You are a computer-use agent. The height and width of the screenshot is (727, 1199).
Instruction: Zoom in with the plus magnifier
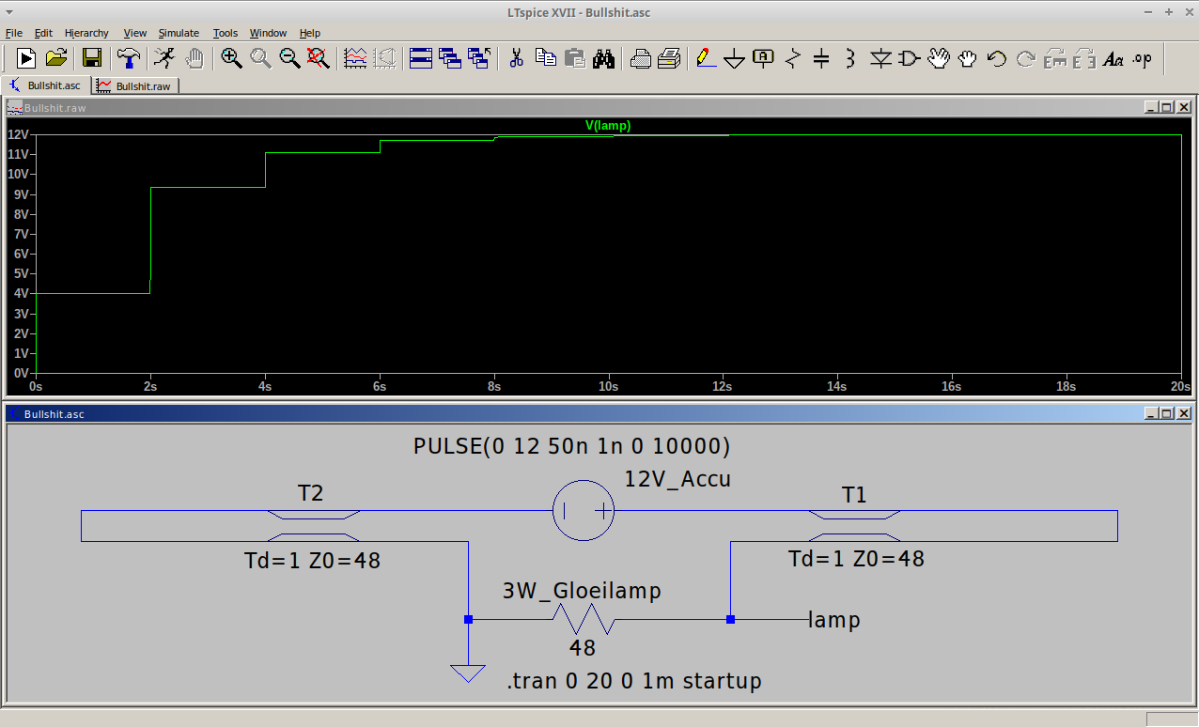coord(231,58)
